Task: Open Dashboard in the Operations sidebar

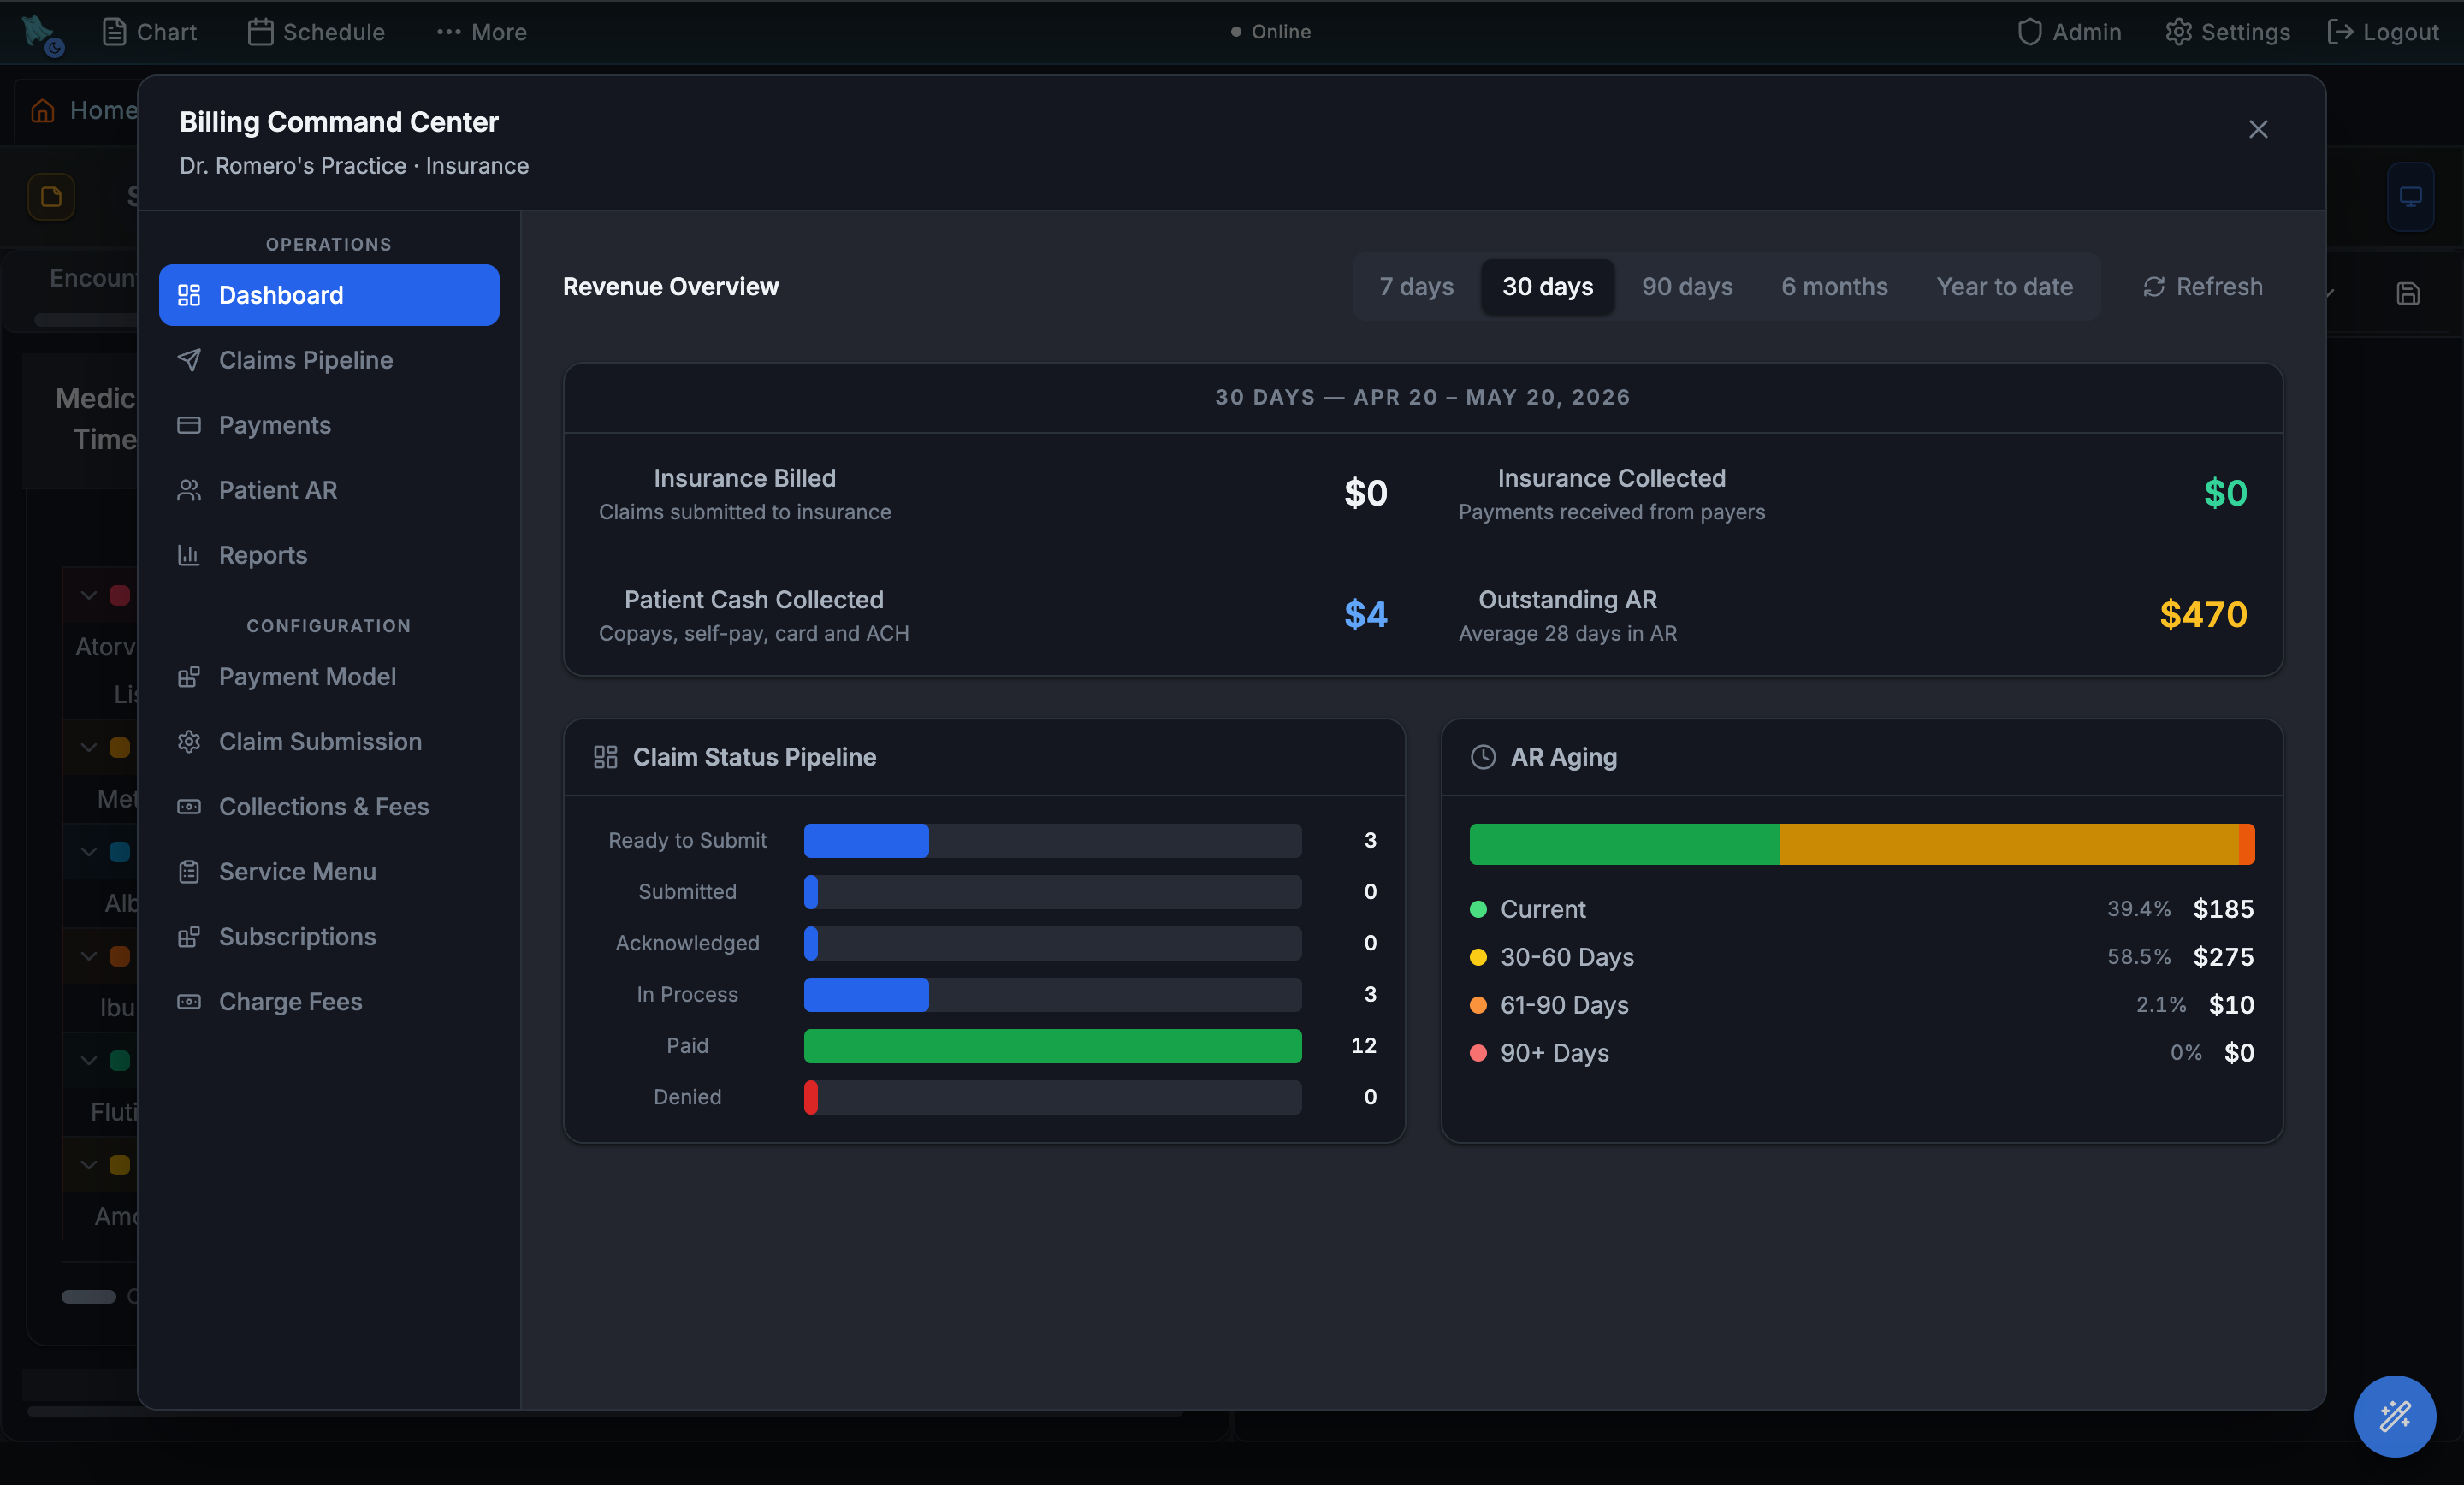Action: (328, 295)
